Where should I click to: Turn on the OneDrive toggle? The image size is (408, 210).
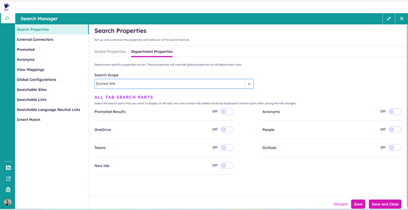pyautogui.click(x=226, y=129)
